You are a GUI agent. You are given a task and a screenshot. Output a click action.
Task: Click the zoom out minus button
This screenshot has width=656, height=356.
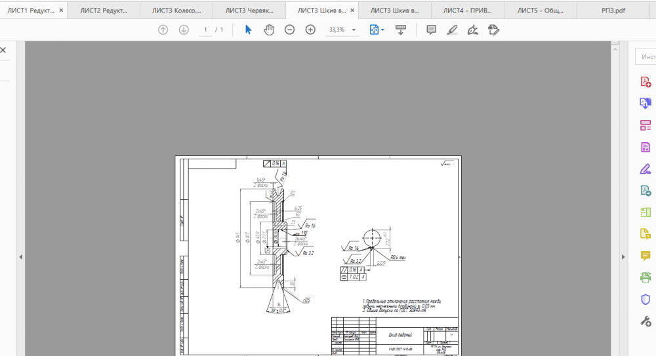point(289,30)
